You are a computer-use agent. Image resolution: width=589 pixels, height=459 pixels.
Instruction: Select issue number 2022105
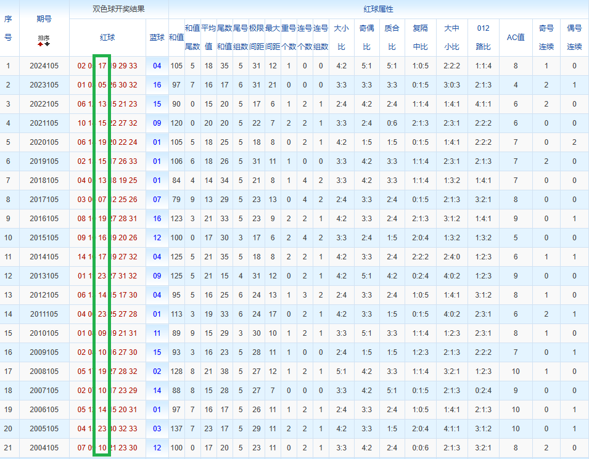click(44, 104)
